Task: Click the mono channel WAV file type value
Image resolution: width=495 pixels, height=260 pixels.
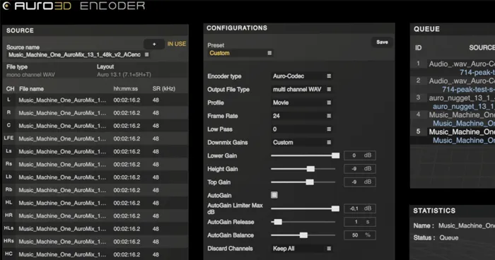Action: click(30, 75)
